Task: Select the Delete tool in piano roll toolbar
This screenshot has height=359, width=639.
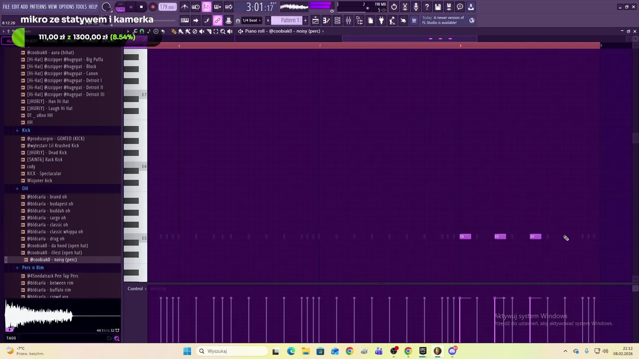Action: [195, 31]
